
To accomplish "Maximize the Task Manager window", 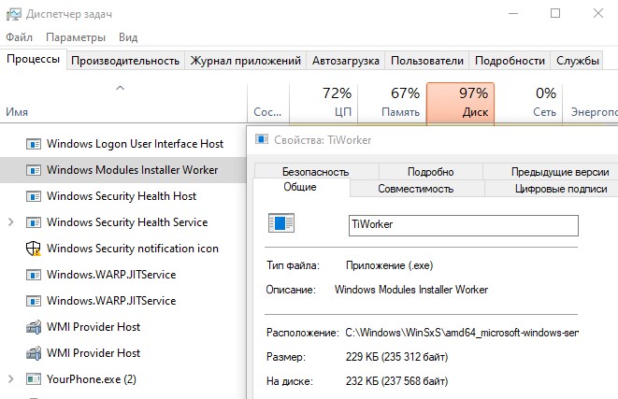I will (555, 13).
